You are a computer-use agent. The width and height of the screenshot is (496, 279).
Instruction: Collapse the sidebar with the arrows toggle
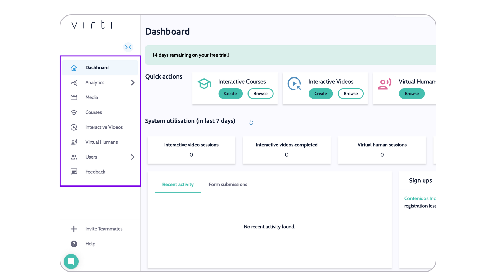(x=128, y=47)
